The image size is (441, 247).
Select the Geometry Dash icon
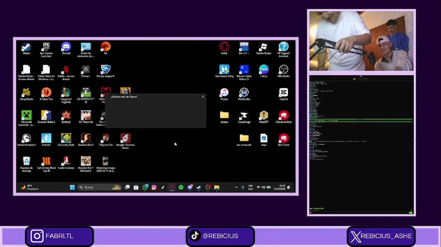(x=66, y=140)
